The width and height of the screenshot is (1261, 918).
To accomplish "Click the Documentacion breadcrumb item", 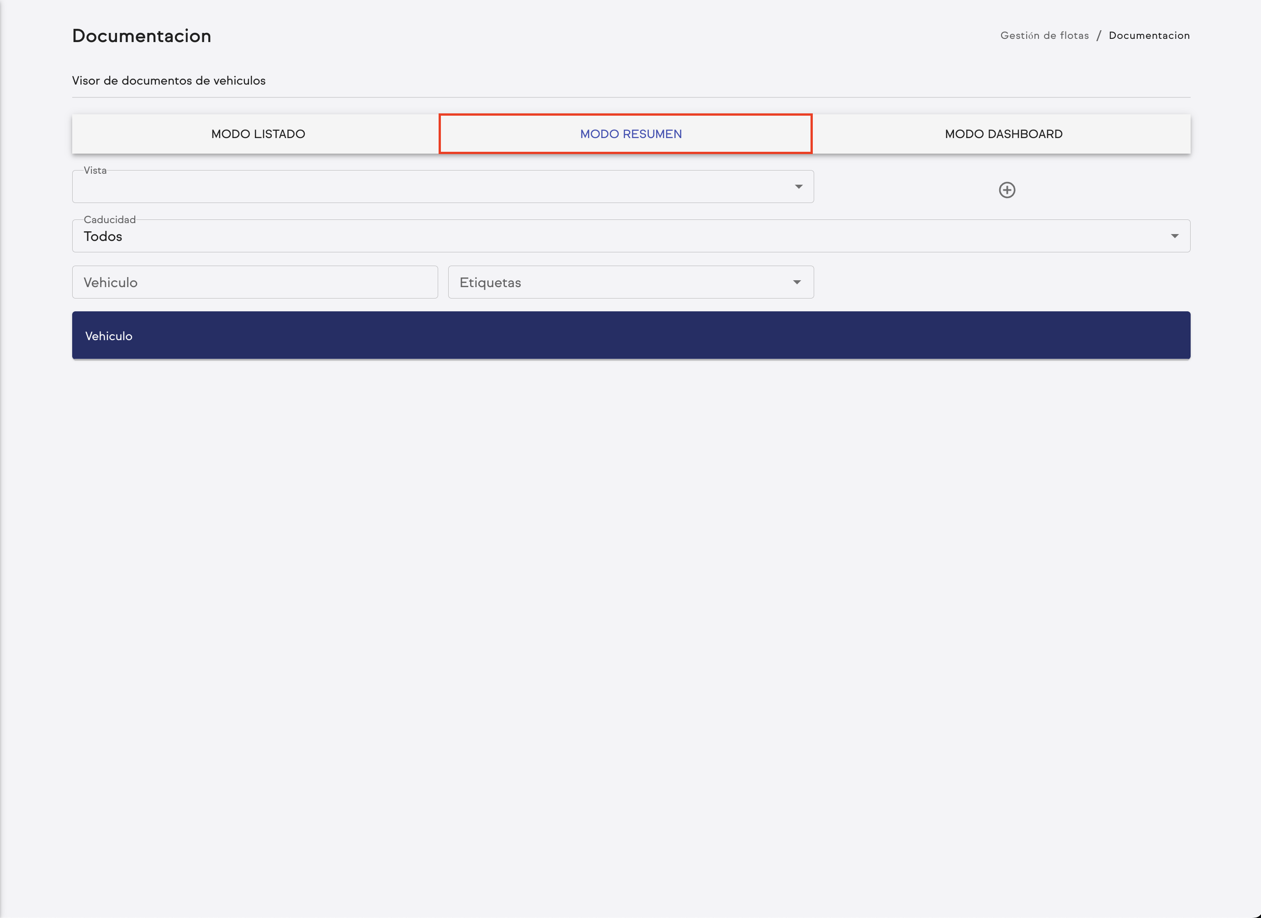I will pyautogui.click(x=1149, y=36).
